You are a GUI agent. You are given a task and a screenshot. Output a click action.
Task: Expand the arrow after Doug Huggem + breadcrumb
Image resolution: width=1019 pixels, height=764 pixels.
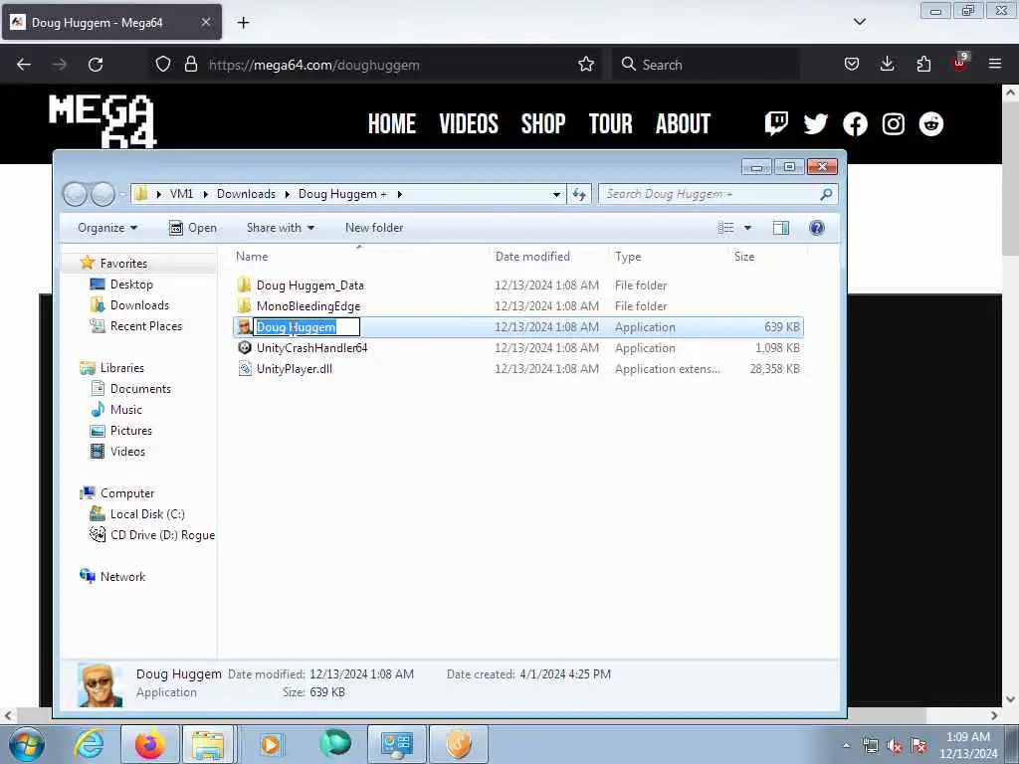coord(399,194)
